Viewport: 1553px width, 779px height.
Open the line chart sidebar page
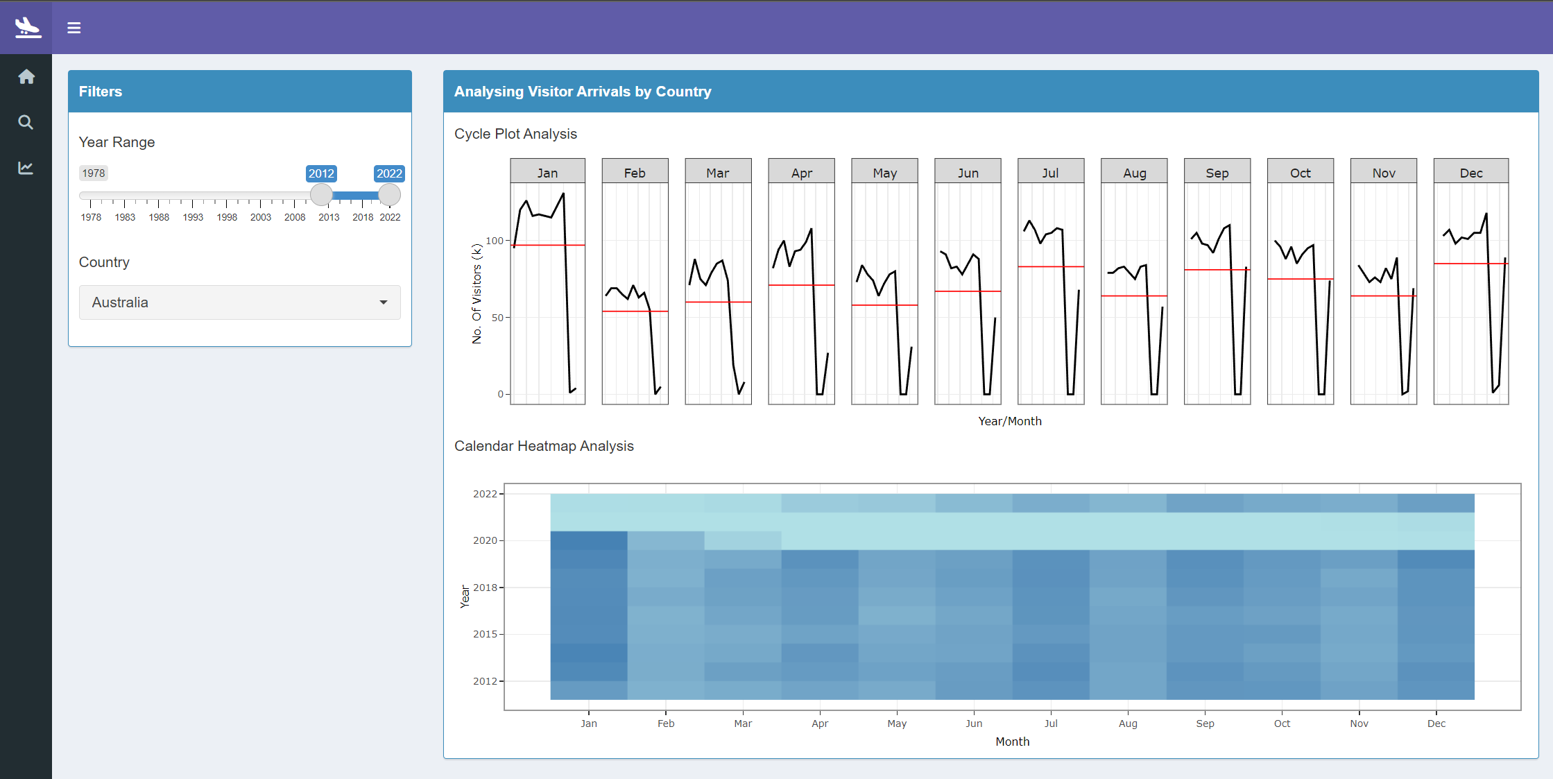click(26, 168)
